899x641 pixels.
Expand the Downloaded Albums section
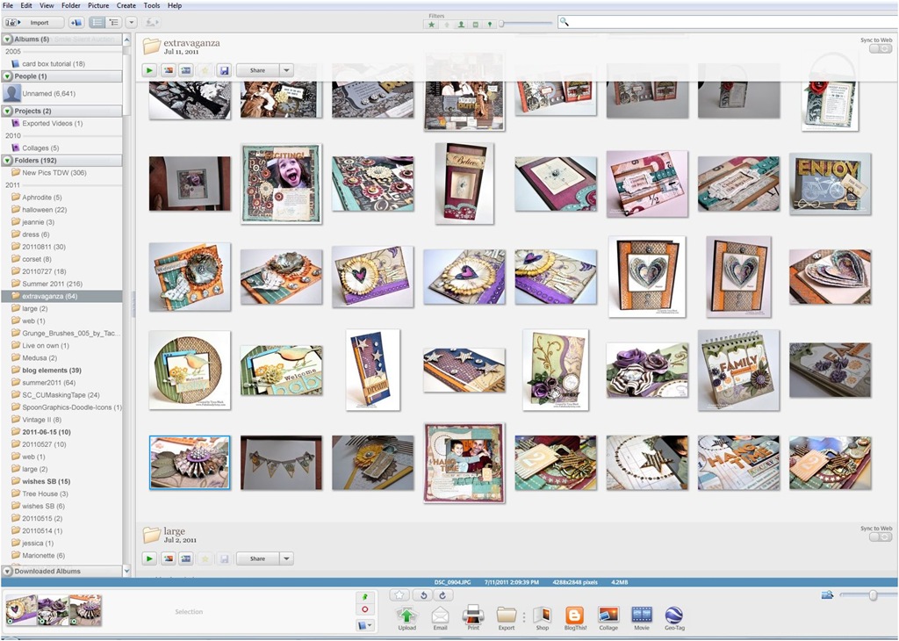7,571
